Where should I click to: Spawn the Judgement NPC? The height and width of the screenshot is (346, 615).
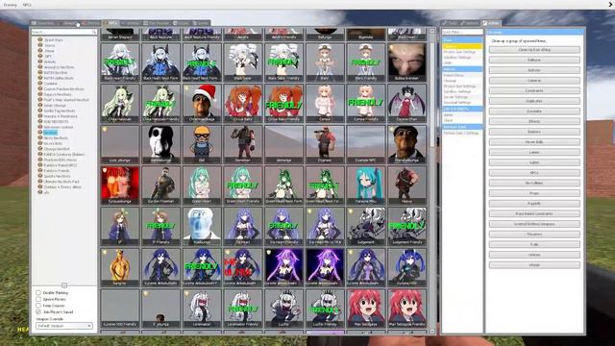click(x=365, y=227)
